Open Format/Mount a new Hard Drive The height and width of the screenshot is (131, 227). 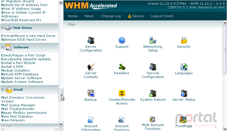tap(28, 36)
